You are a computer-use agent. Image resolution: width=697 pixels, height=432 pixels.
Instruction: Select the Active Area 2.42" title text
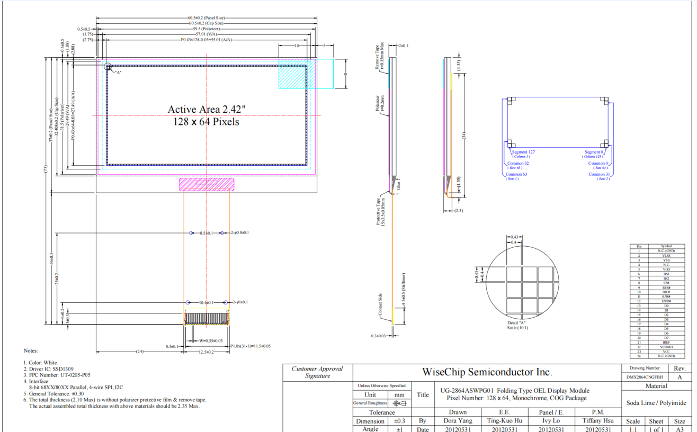(207, 109)
